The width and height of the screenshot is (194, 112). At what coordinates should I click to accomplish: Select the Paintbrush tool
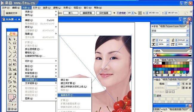coord(10,56)
